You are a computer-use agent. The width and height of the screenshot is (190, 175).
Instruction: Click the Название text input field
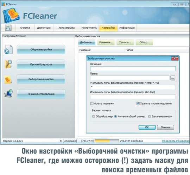133,69
